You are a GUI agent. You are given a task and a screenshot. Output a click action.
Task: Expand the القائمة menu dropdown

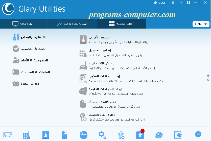[x=201, y=24]
